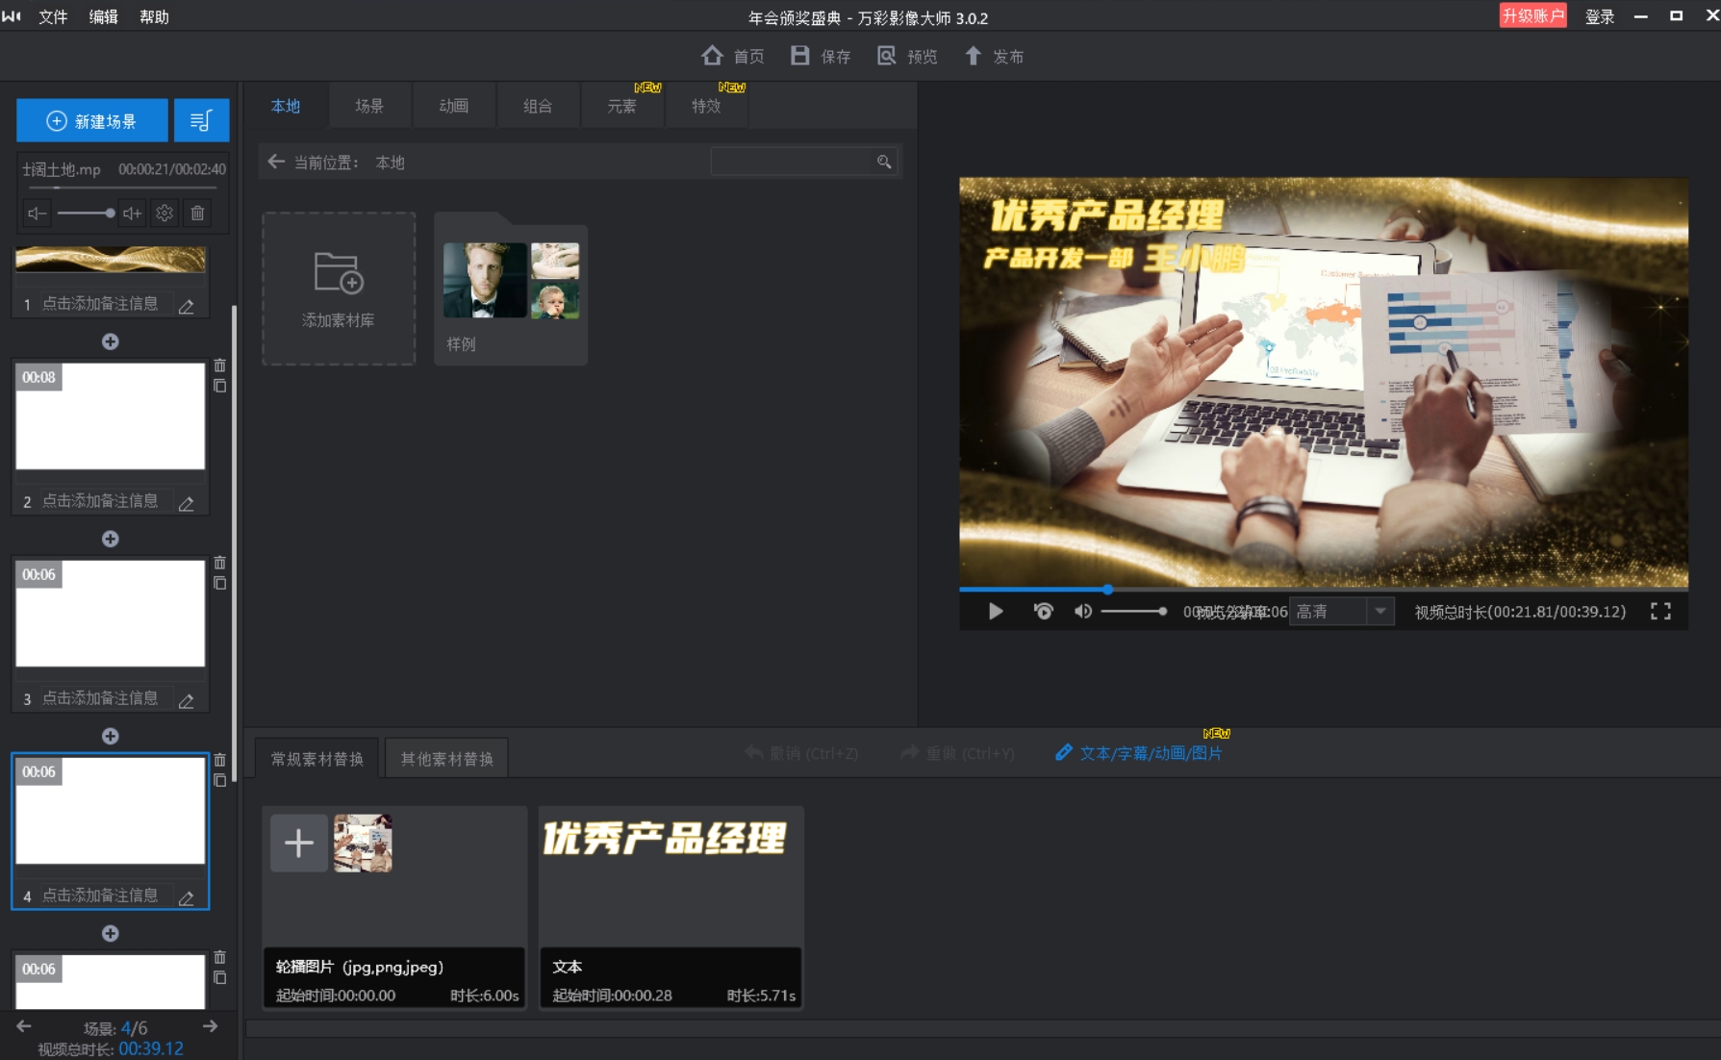Switch to the 组合 tab

pyautogui.click(x=538, y=106)
